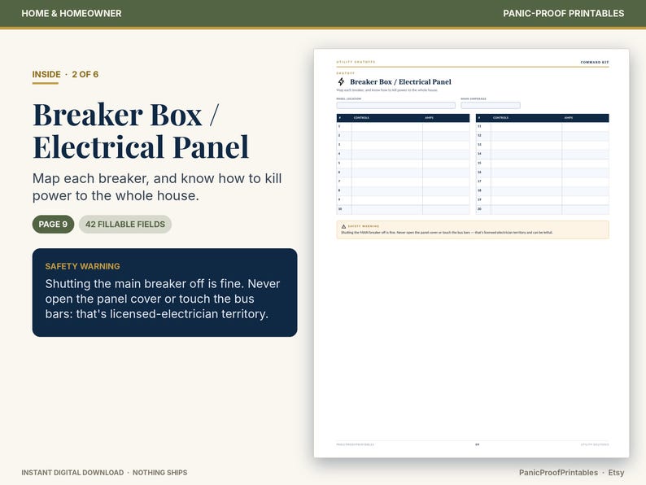646x485 pixels.
Task: Click the Amps cell in breaker row 10
Action: (446, 209)
